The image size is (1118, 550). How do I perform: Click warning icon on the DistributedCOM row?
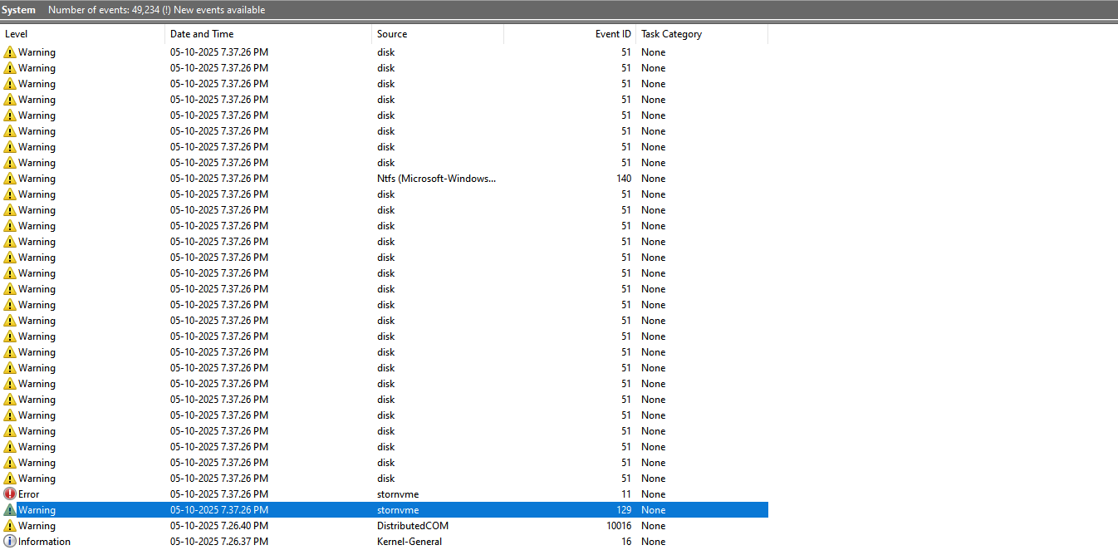[x=10, y=526]
